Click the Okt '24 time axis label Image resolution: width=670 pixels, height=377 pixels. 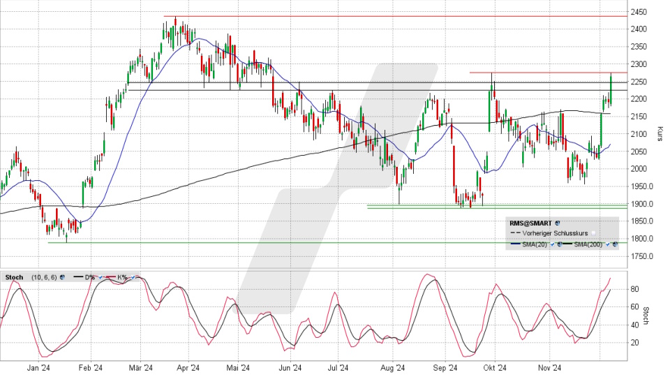(496, 368)
